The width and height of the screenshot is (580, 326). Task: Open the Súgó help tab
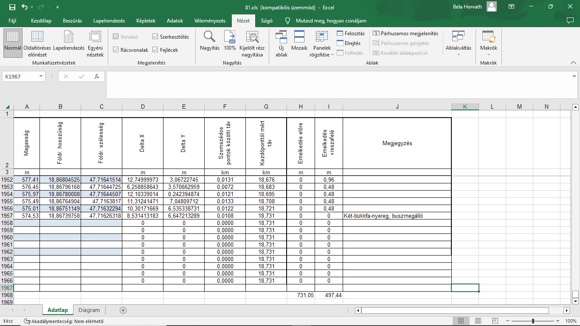pyautogui.click(x=267, y=20)
